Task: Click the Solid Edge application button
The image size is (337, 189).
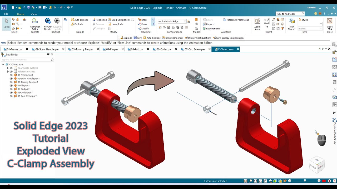Action: pyautogui.click(x=4, y=8)
